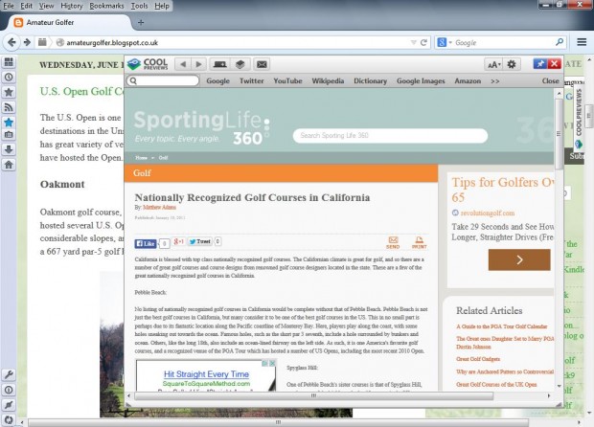
Task: Open the hamburger menu in browser toolbar
Action: coord(582,42)
